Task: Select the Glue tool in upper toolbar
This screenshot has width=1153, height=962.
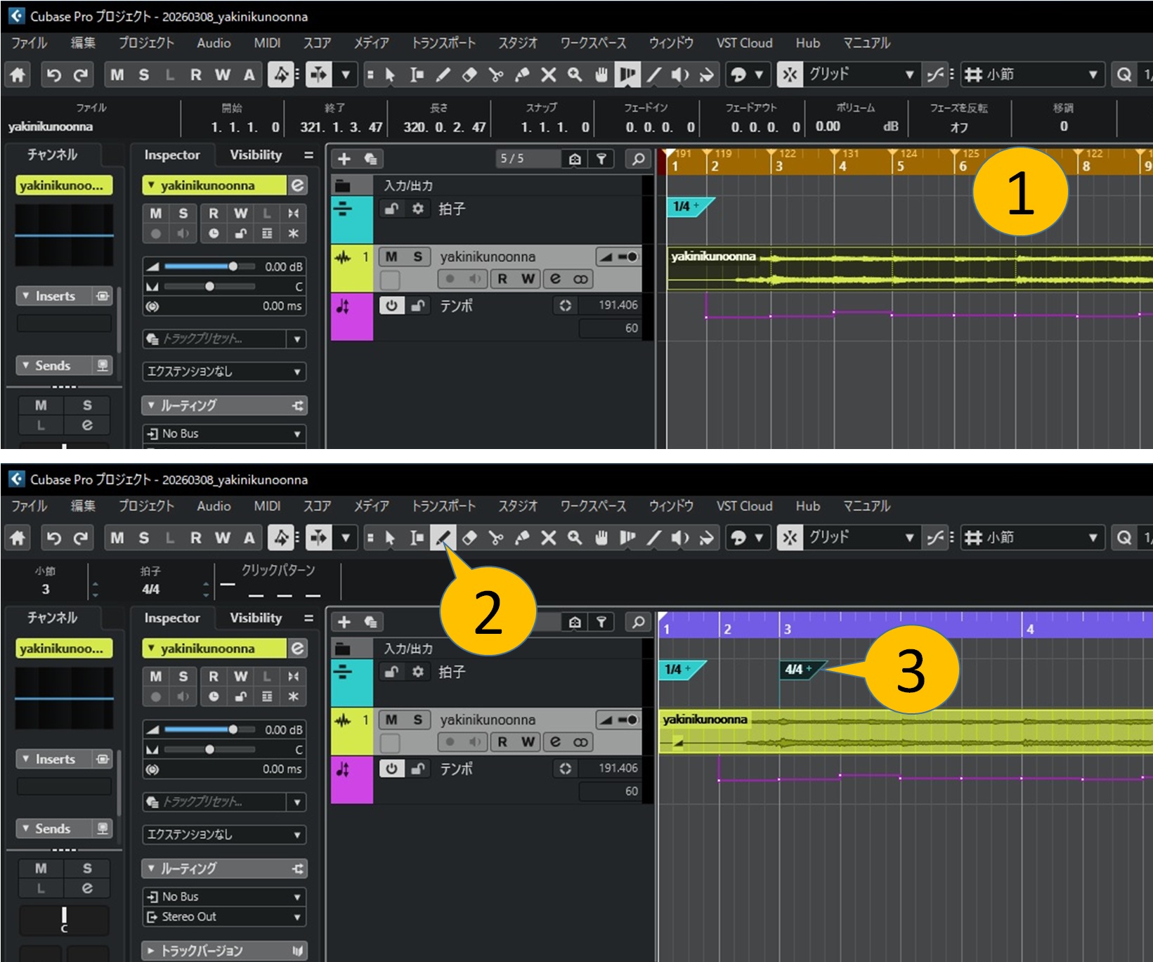Action: [522, 75]
